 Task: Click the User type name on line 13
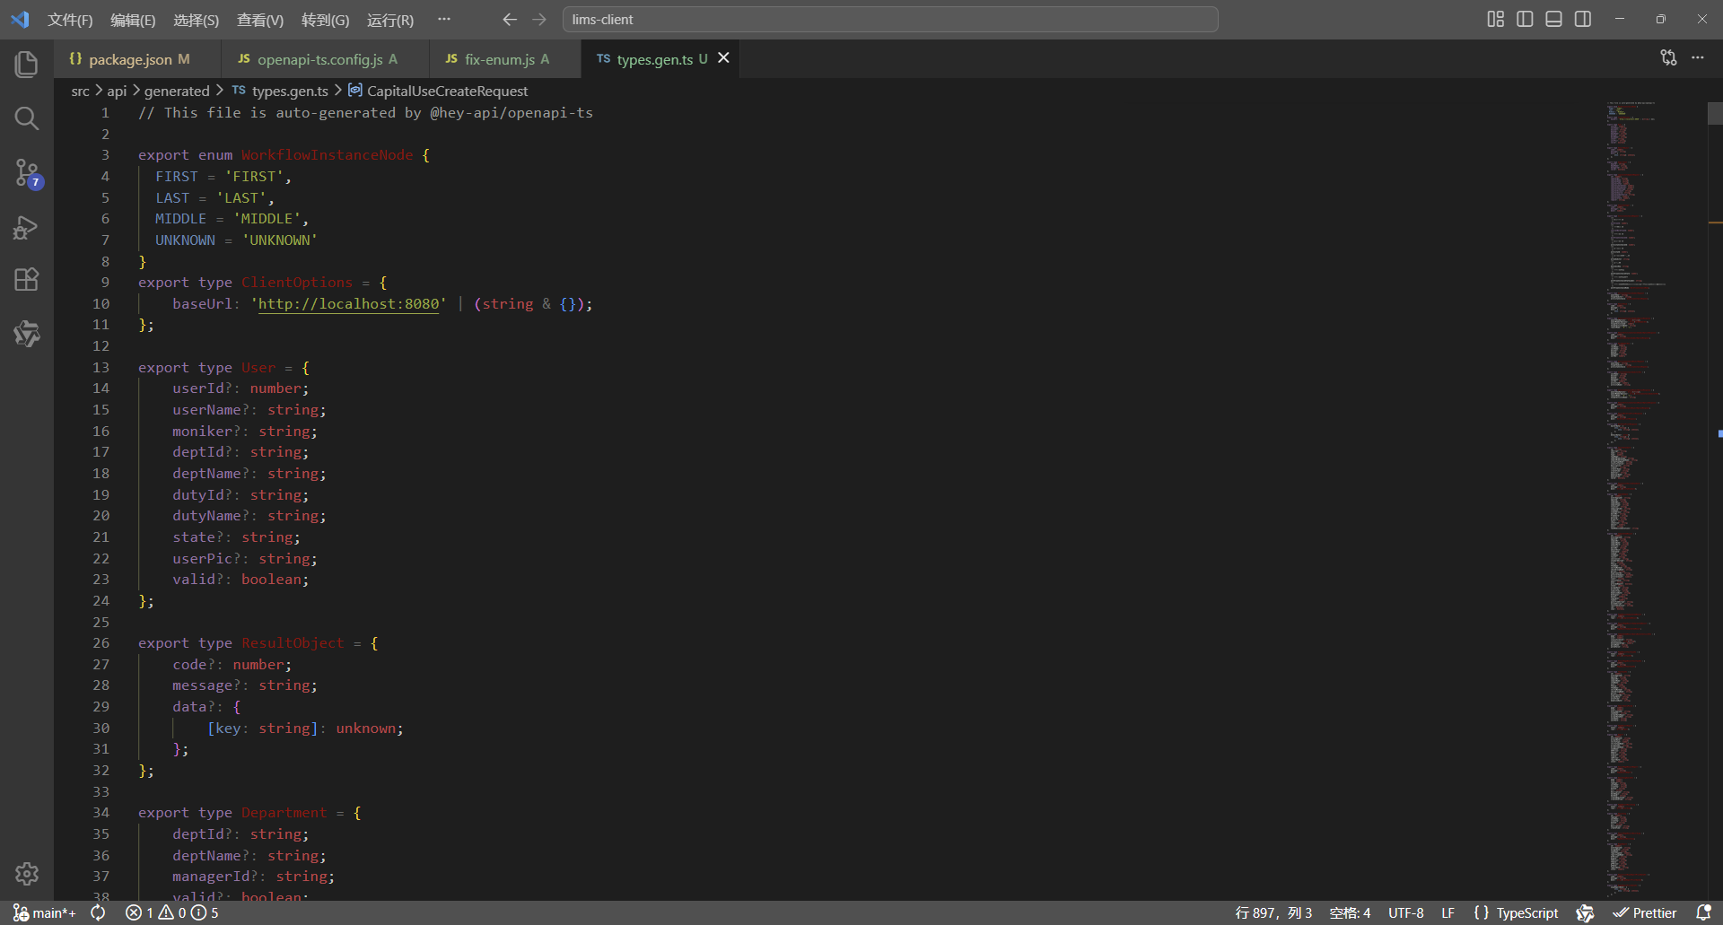point(258,368)
